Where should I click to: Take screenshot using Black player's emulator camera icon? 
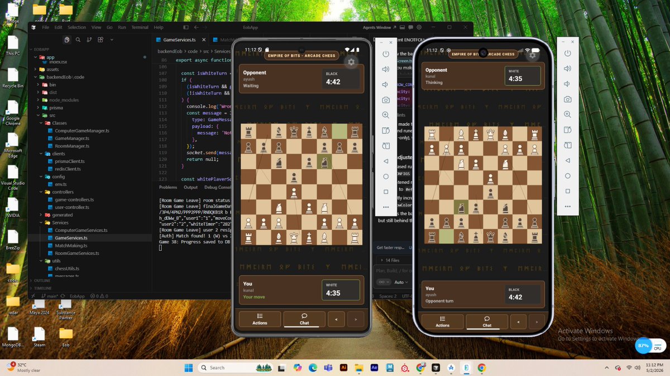pyautogui.click(x=567, y=99)
